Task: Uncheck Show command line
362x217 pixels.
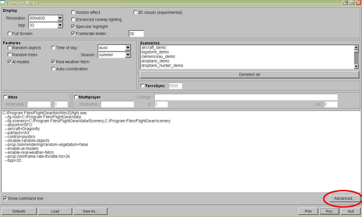Action: coord(5,198)
